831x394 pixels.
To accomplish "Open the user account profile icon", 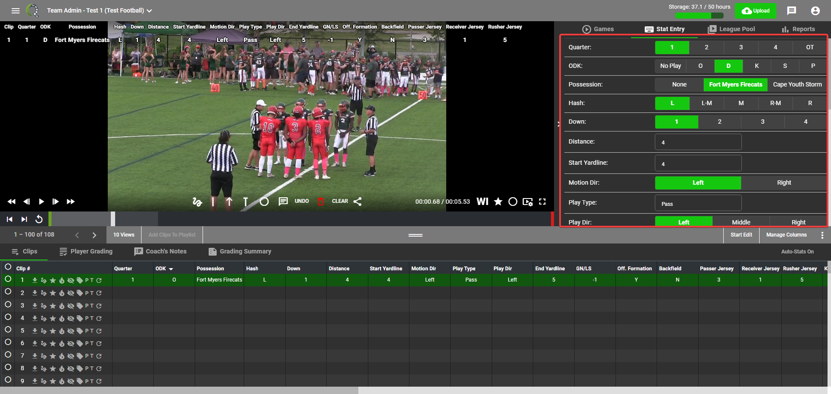I will 815,10.
